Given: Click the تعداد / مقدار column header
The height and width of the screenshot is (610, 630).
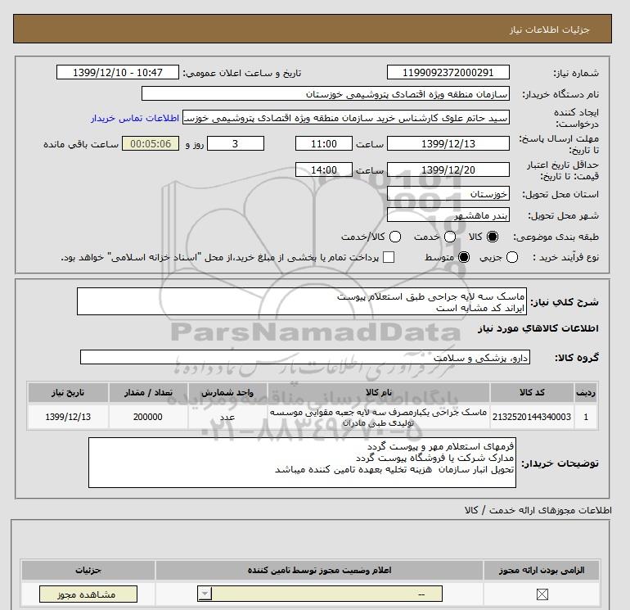Looking at the screenshot, I should [148, 392].
